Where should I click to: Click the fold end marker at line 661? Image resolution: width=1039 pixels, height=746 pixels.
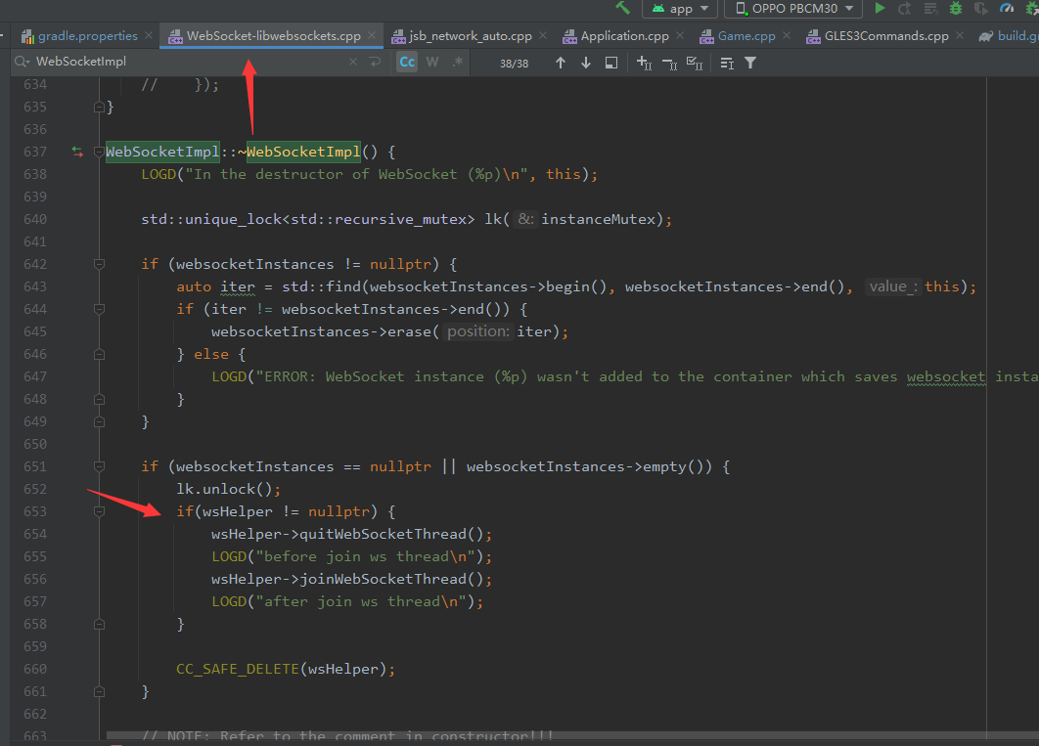pos(100,691)
